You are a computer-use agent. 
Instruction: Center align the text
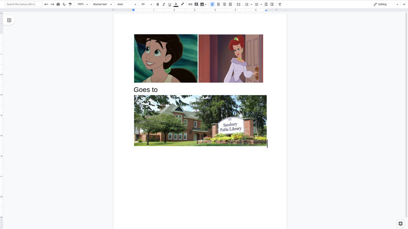218,4
